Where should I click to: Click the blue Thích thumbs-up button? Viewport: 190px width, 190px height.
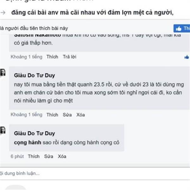coord(182,28)
